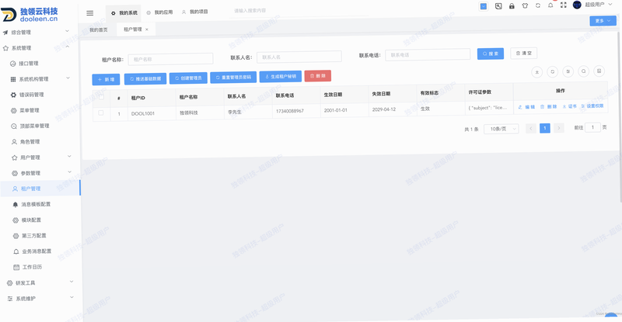
Task: Click the round refresh icon above the table
Action: (x=552, y=71)
